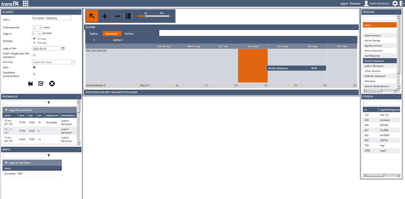Click the slider right arrow
Viewport: 405px width, 199px height.
pos(172,16)
